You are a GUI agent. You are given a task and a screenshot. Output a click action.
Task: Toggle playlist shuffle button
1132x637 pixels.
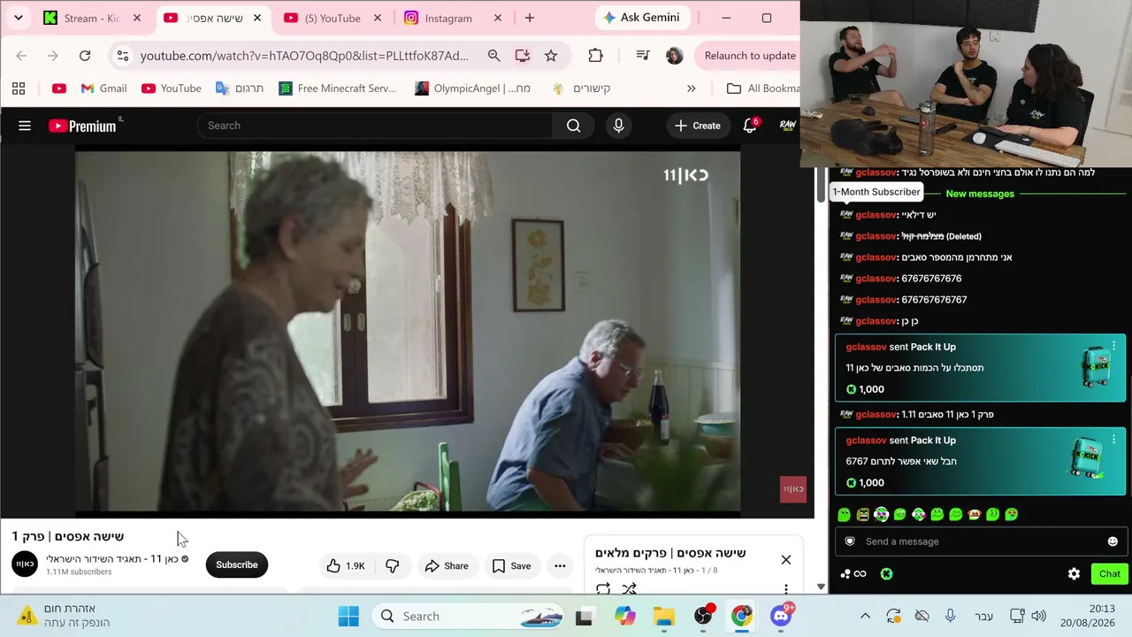point(630,588)
